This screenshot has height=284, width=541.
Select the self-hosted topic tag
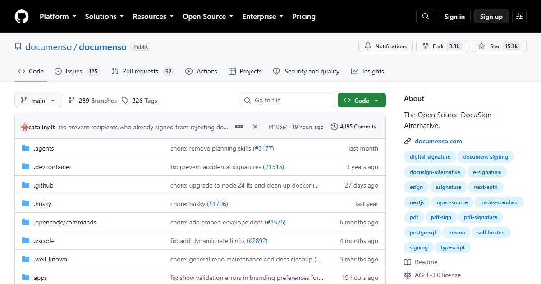(x=491, y=233)
